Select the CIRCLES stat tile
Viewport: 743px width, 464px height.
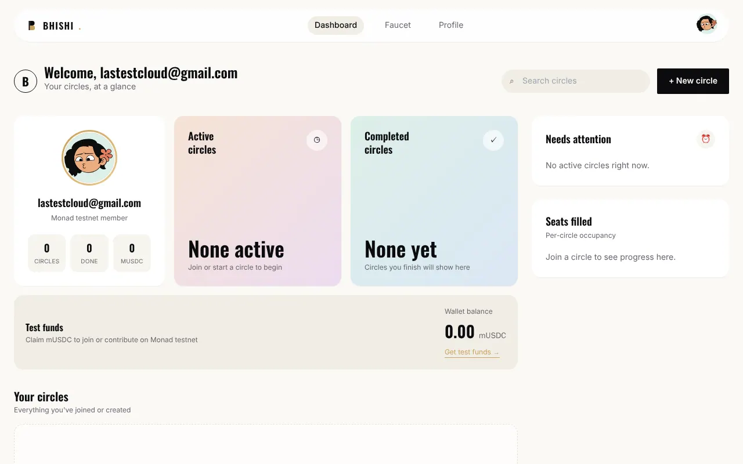pos(47,253)
